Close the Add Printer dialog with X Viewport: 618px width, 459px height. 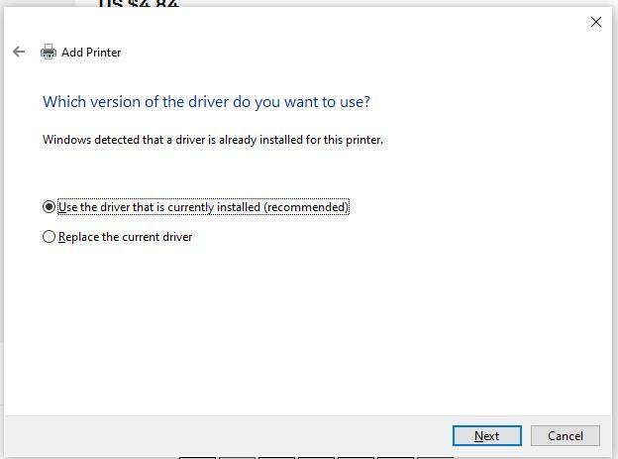tap(596, 22)
